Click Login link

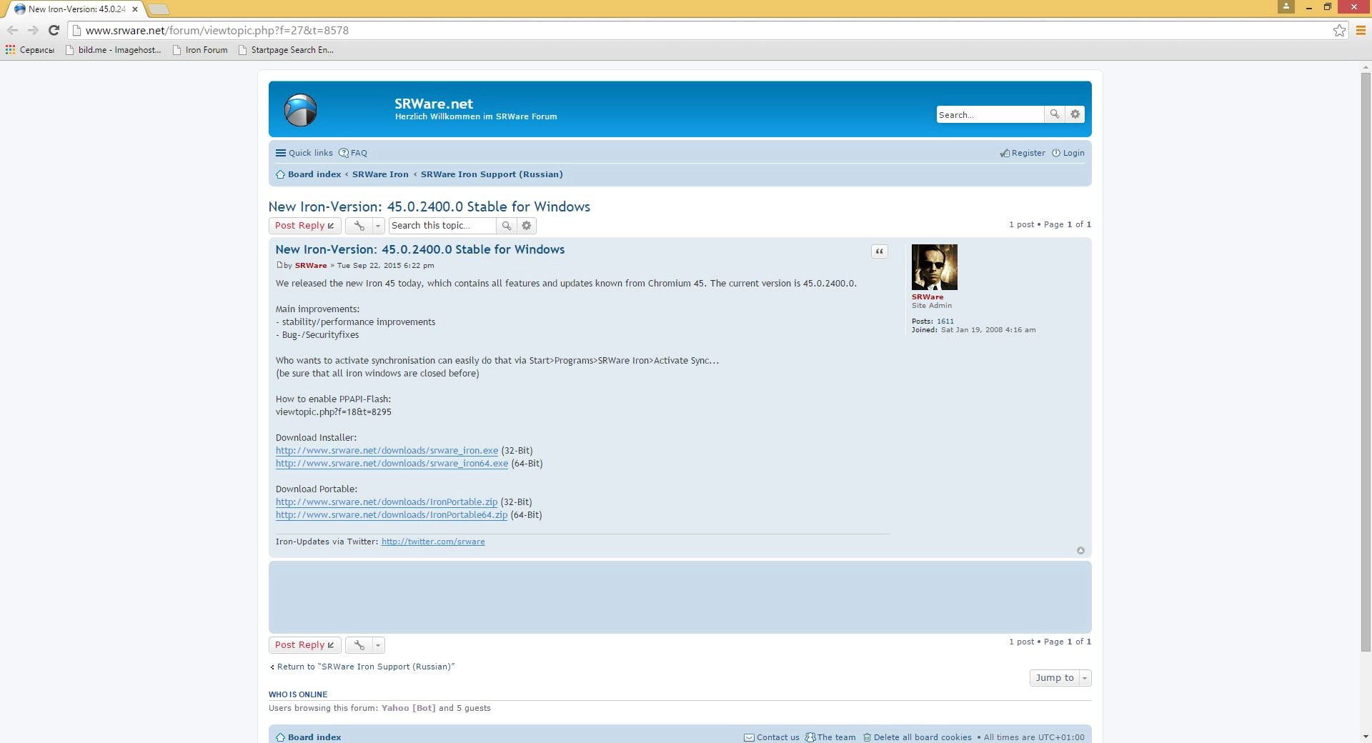[1068, 153]
